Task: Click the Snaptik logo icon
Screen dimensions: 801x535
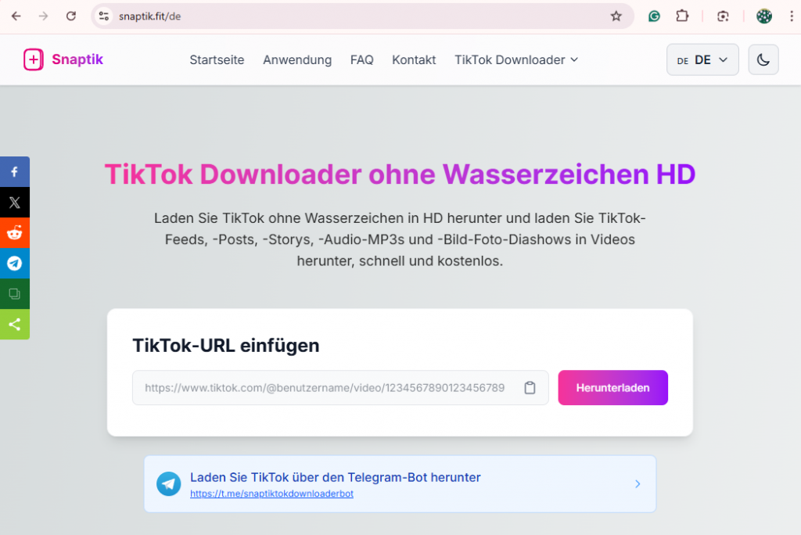Action: [33, 59]
